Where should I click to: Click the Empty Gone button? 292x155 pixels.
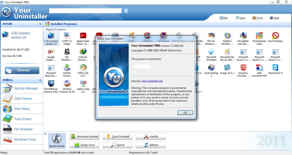pos(84,145)
